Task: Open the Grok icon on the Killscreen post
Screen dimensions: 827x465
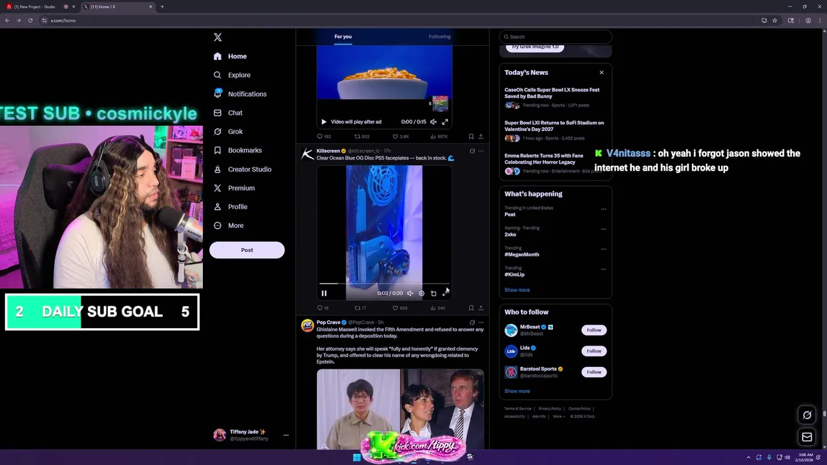Action: (x=472, y=151)
